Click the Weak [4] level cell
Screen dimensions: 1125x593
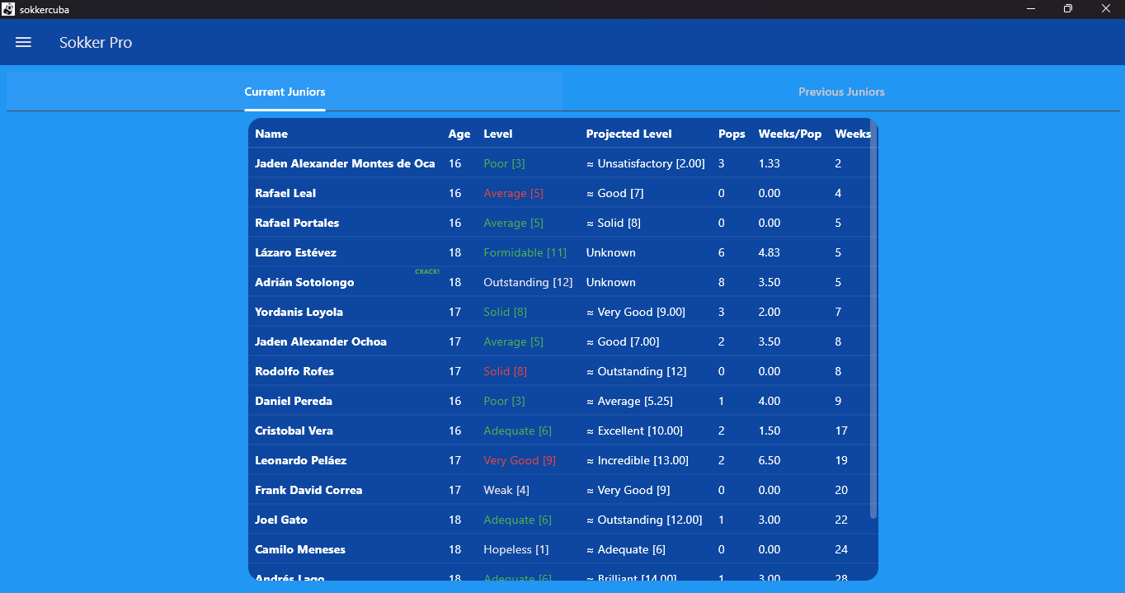coord(506,490)
